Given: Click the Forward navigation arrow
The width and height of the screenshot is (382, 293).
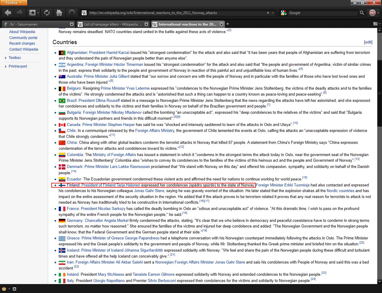Looking at the screenshot, I should (x=20, y=13).
